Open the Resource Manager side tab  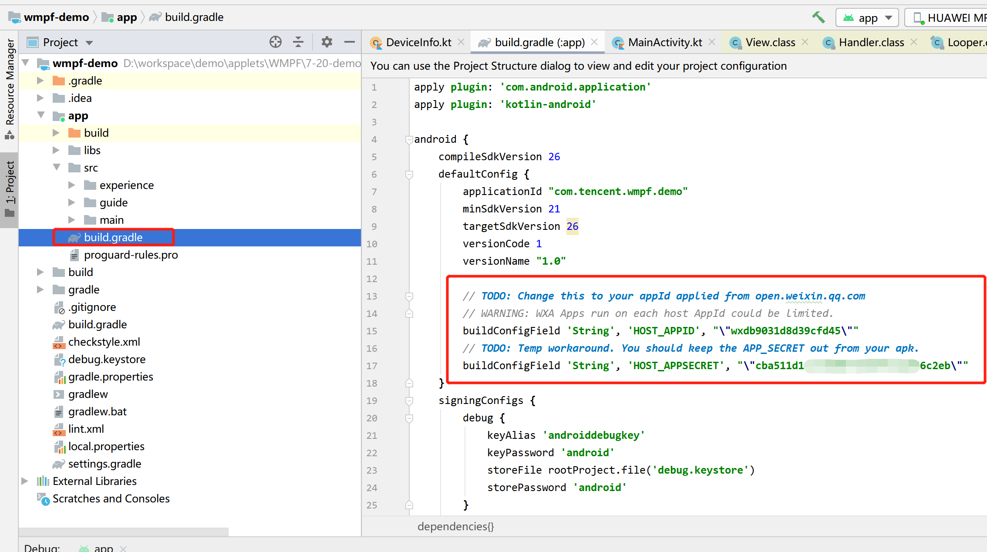click(10, 83)
